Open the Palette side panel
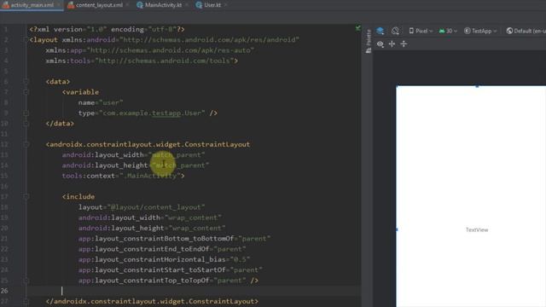Screen dimensions: 546x307 pos(369,41)
